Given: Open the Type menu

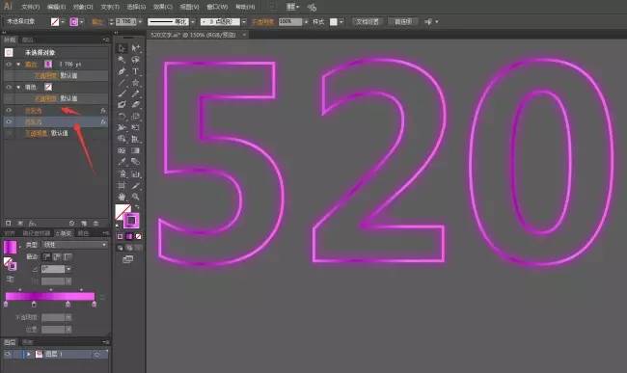Looking at the screenshot, I should tap(110, 7).
